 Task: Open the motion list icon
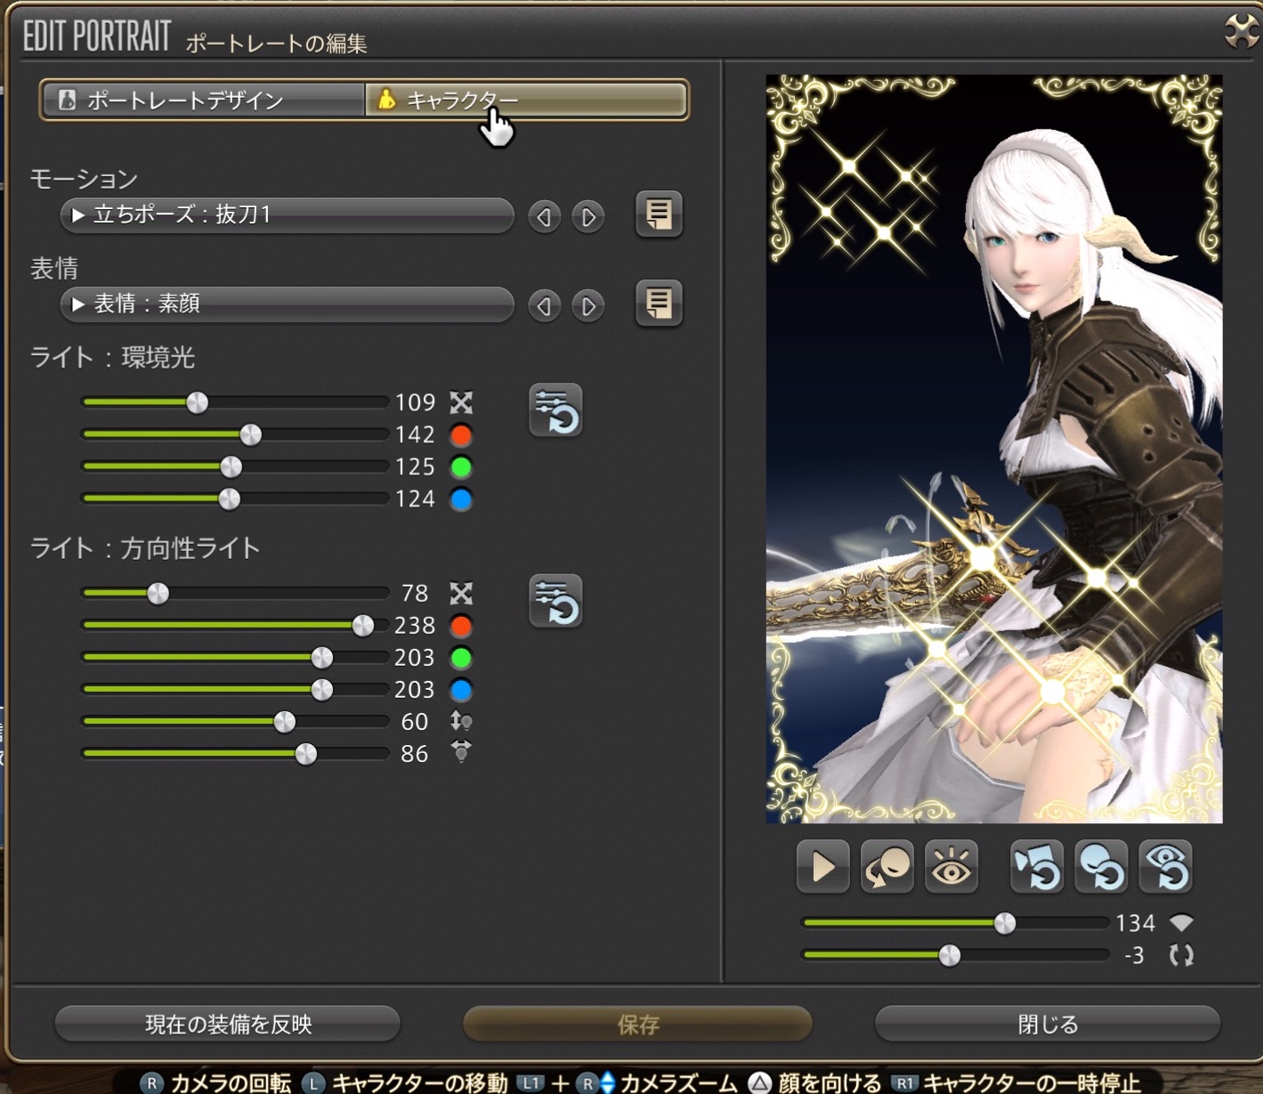click(x=659, y=215)
